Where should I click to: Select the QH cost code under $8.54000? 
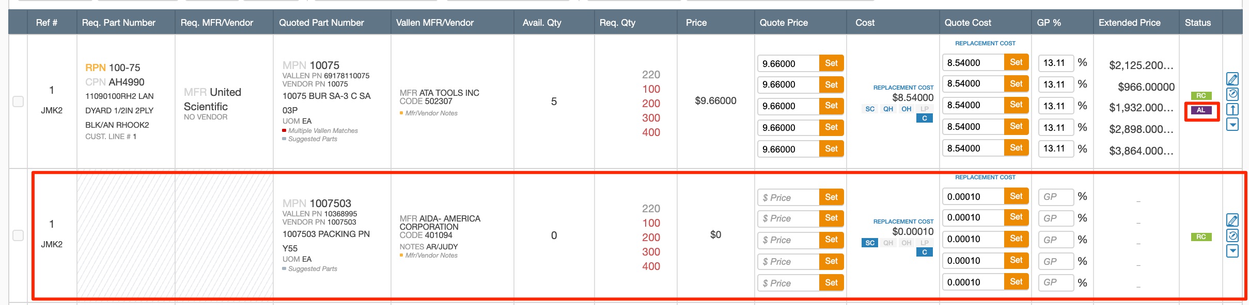(x=888, y=109)
